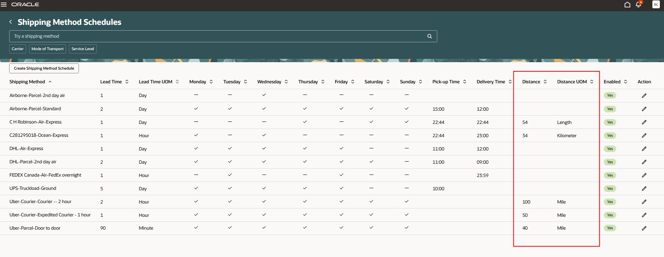Click the 23:00 delivery time cell
Viewport: 664px width, 257px height.
coord(483,136)
